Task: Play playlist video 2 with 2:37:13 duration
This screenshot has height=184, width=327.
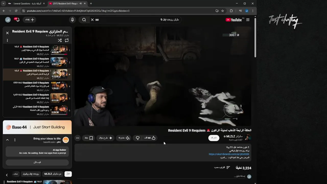Action: tap(37, 62)
